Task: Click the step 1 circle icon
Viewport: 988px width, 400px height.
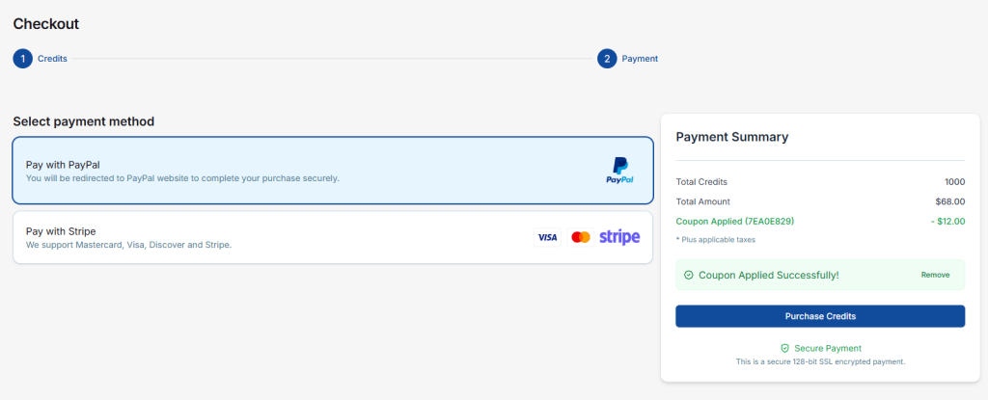Action: tap(22, 59)
